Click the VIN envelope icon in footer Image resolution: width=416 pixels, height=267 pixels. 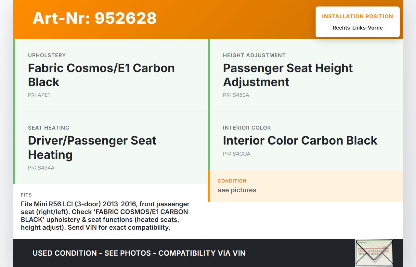[x=374, y=253]
